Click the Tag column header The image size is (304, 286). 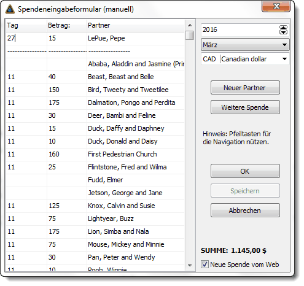tap(26, 25)
